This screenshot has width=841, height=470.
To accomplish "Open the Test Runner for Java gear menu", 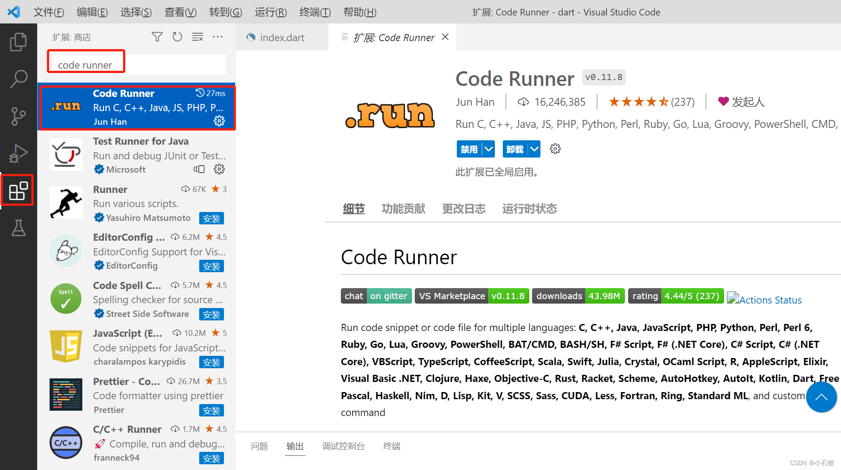I will 219,169.
